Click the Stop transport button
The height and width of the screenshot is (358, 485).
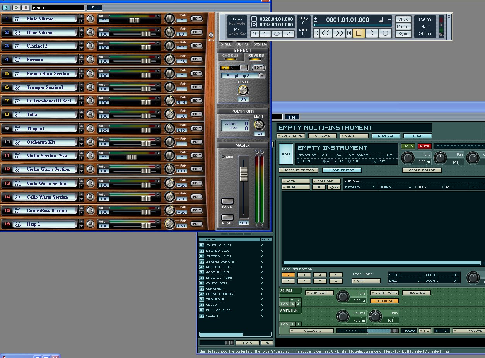tap(359, 33)
